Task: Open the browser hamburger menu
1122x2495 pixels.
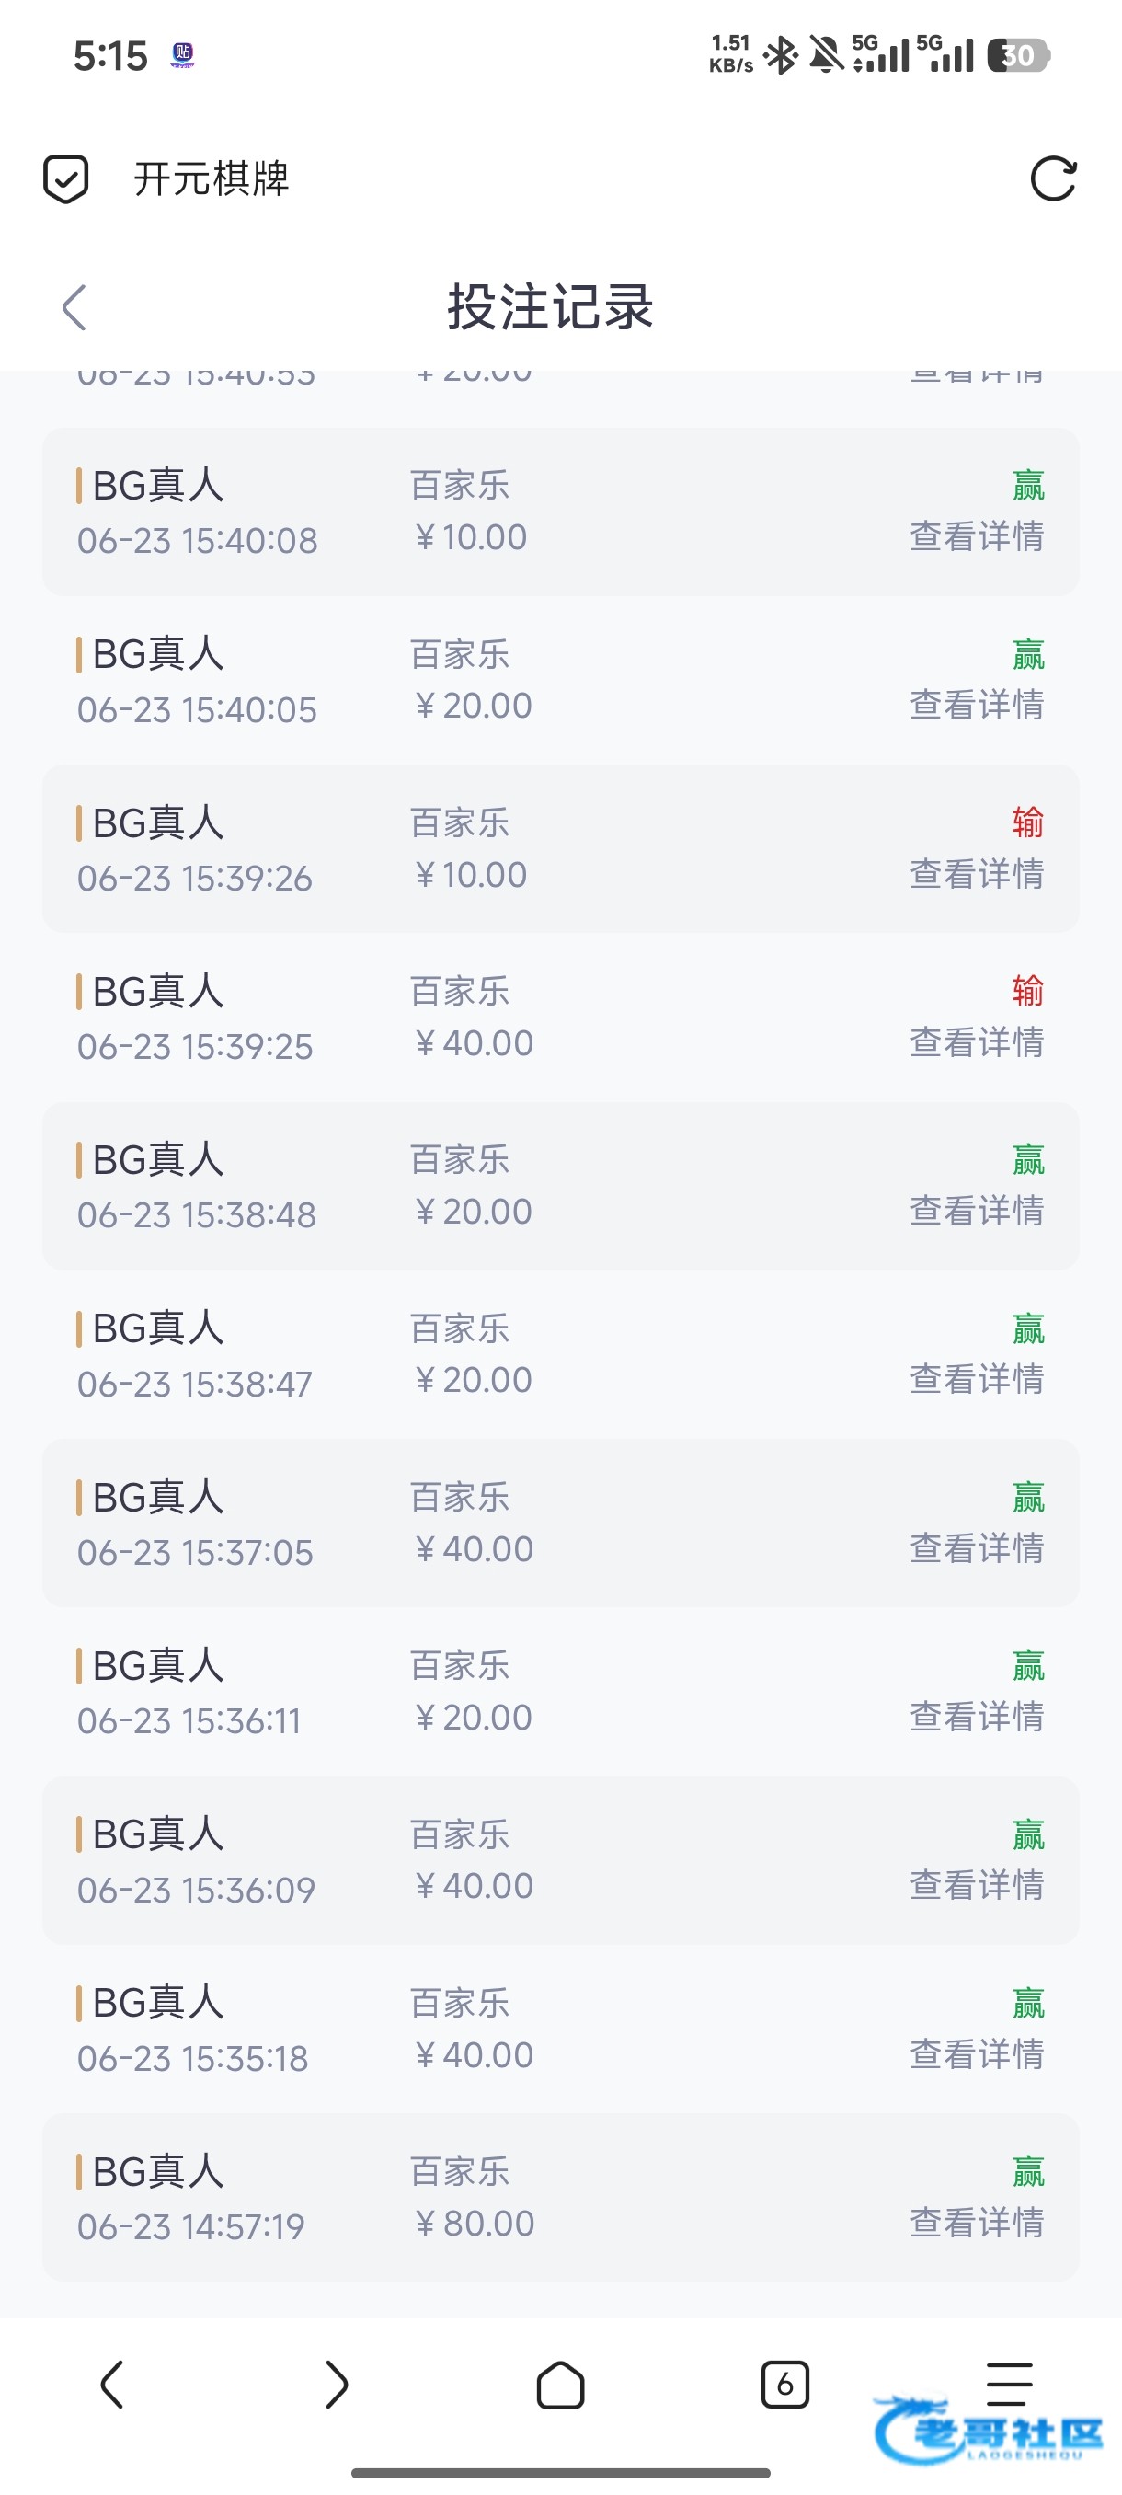Action: pyautogui.click(x=1009, y=2385)
